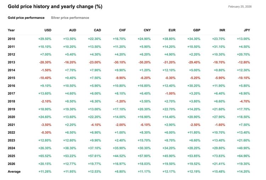This screenshot has width=266, height=180.
Task: Select the JPY column header
Action: (246, 30)
